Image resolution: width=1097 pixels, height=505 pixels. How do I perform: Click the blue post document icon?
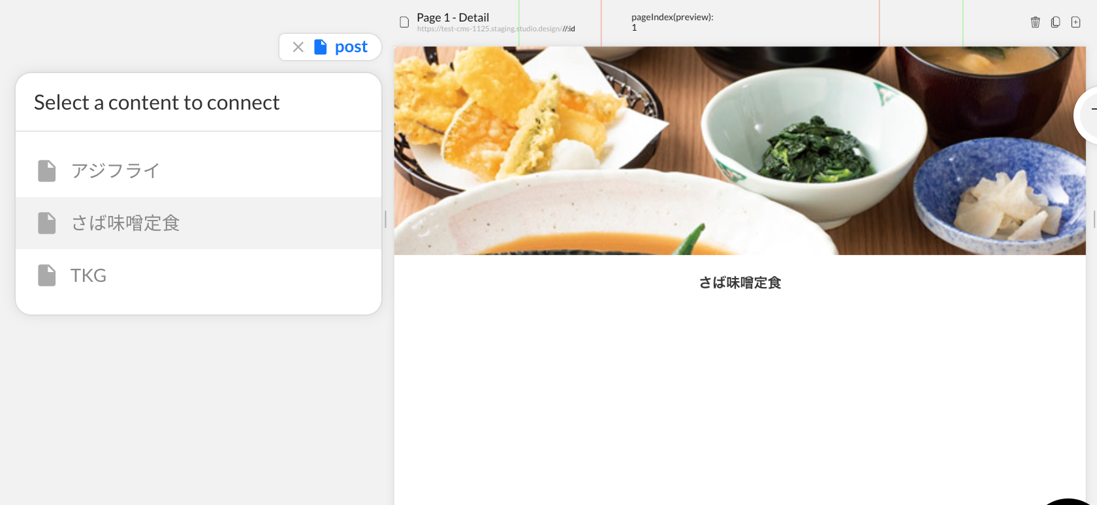click(x=321, y=47)
